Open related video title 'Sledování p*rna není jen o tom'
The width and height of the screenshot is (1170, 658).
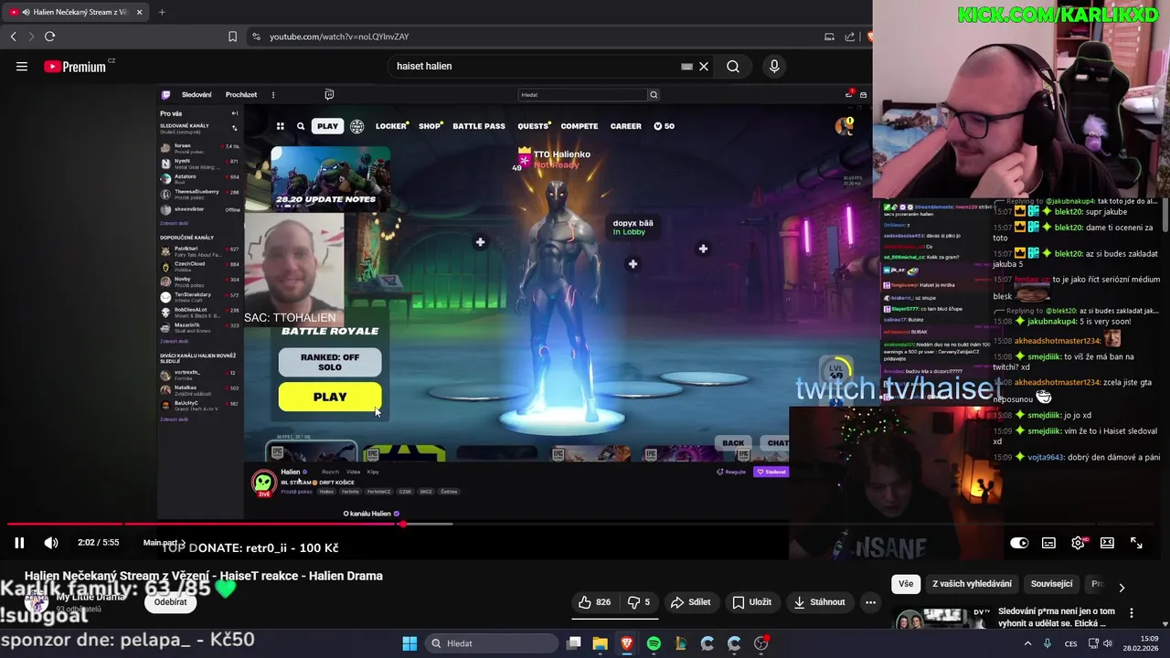pos(1056,617)
